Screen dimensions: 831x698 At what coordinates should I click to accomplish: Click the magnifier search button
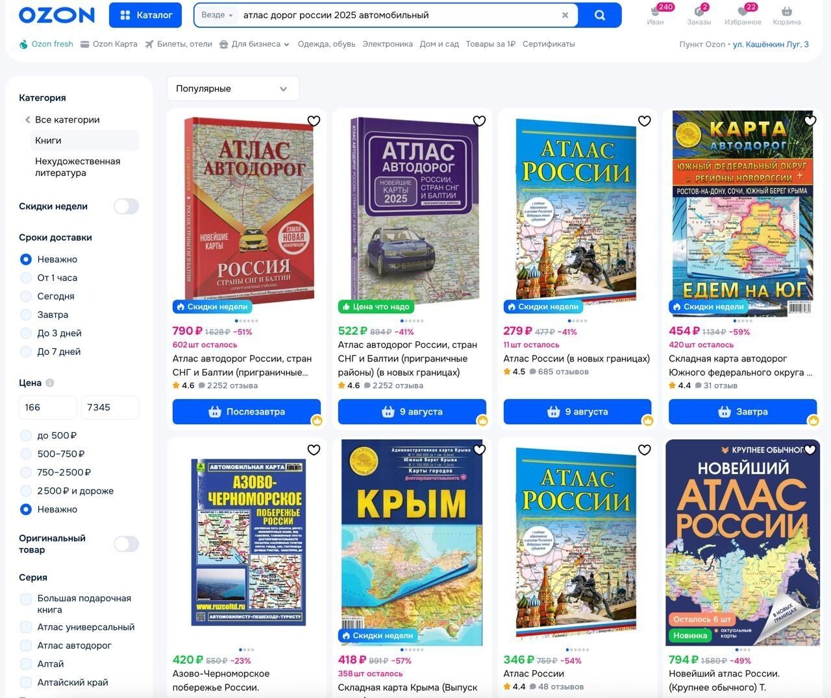[599, 15]
